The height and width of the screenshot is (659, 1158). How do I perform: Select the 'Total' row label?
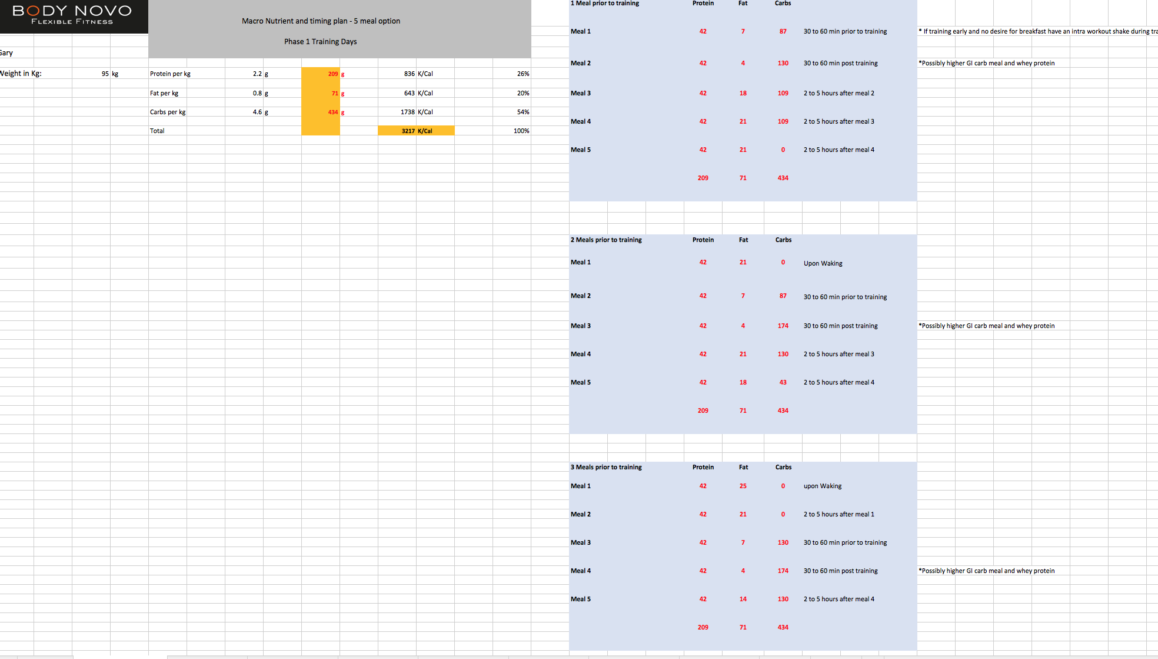(x=157, y=131)
